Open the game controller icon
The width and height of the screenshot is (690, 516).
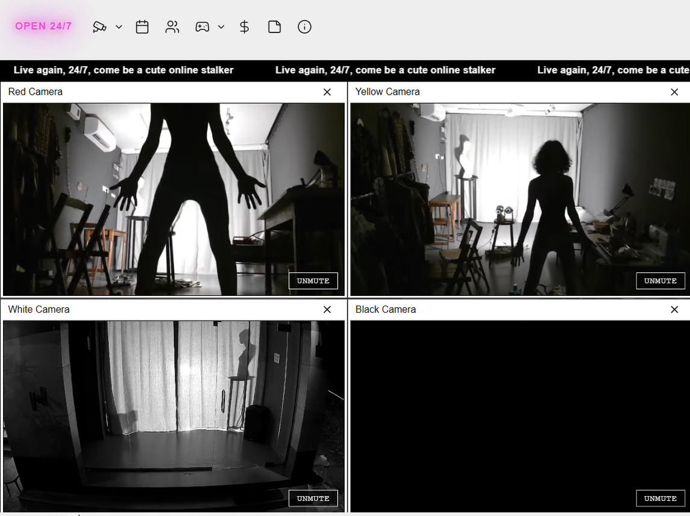(202, 27)
